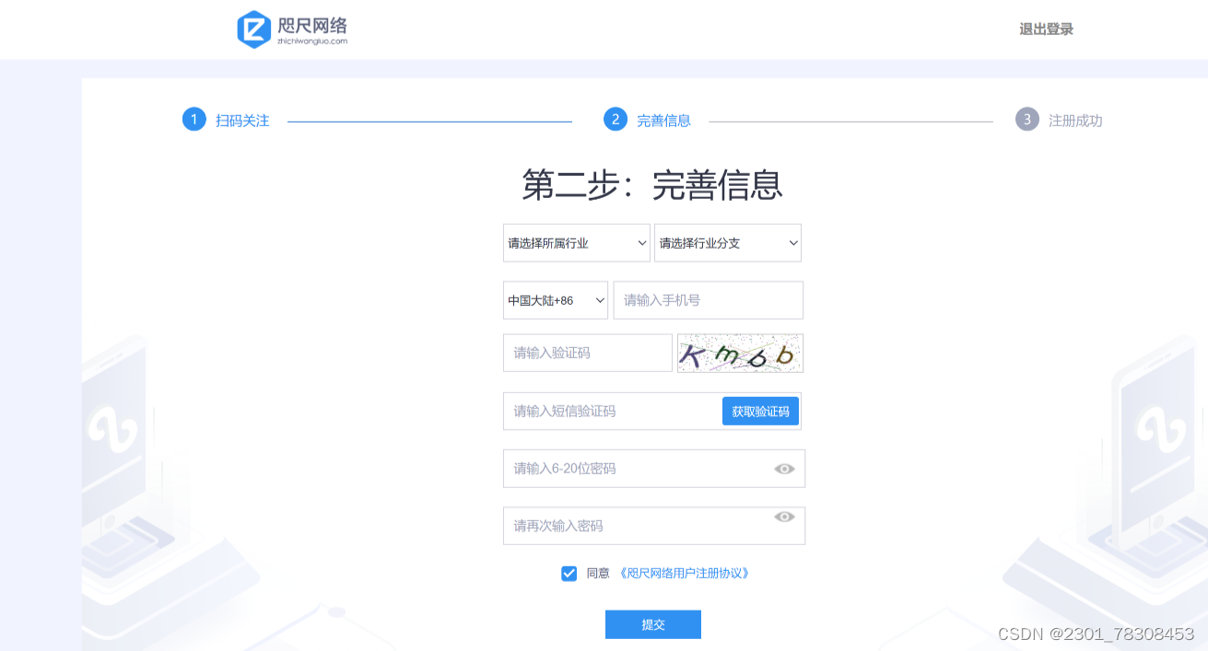The height and width of the screenshot is (651, 1208).
Task: Focus the 请输入6-20位密码 password field
Action: 654,469
